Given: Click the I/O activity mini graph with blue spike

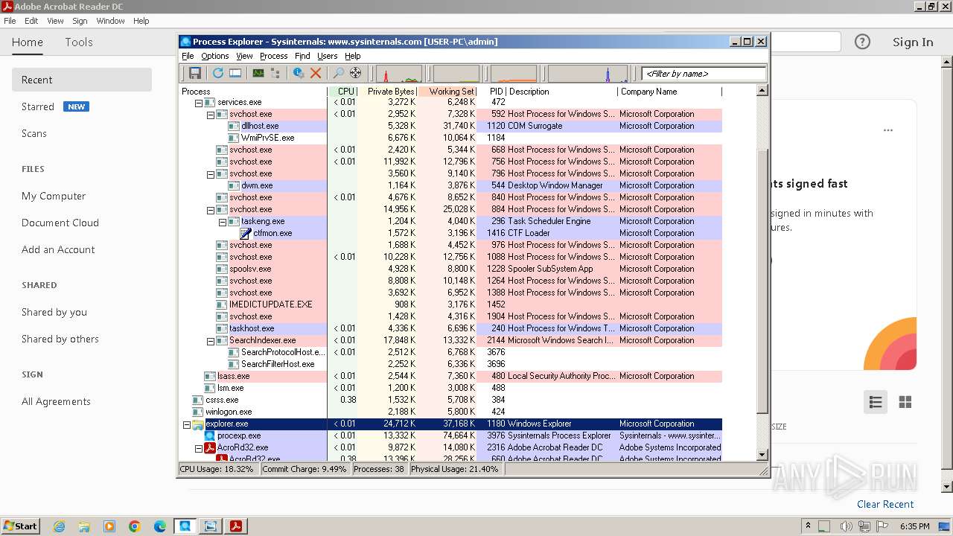Looking at the screenshot, I should coord(587,74).
